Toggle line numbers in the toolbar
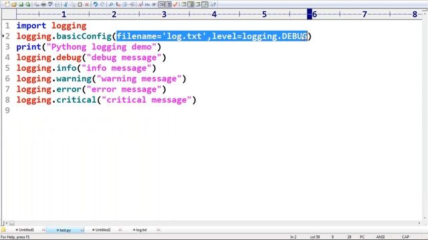Image resolution: width=428 pixels, height=240 pixels. (169, 5)
